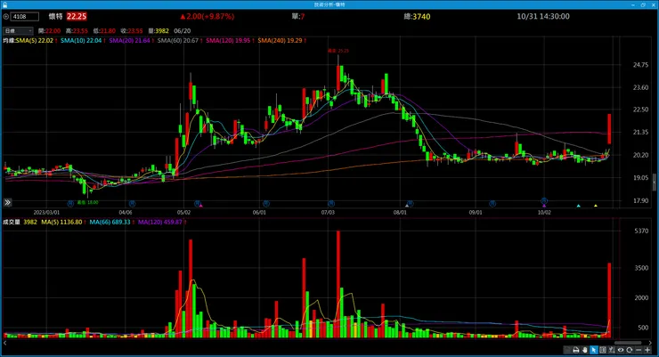Click the month marker near 06/01
The width and height of the screenshot is (659, 357).
coord(266,204)
